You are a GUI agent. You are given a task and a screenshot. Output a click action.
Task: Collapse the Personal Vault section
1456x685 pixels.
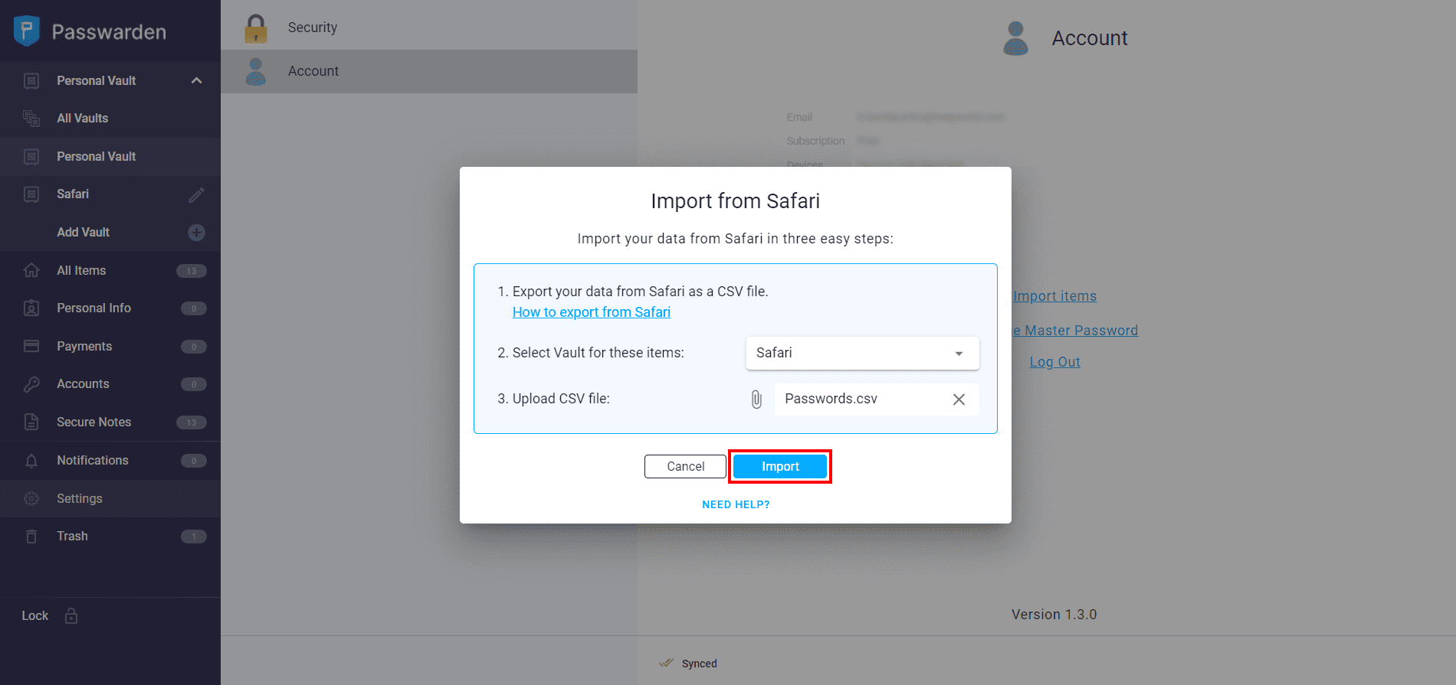coord(196,80)
